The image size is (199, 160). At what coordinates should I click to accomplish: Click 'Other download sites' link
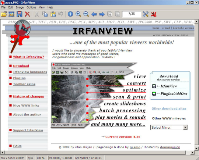(169, 109)
